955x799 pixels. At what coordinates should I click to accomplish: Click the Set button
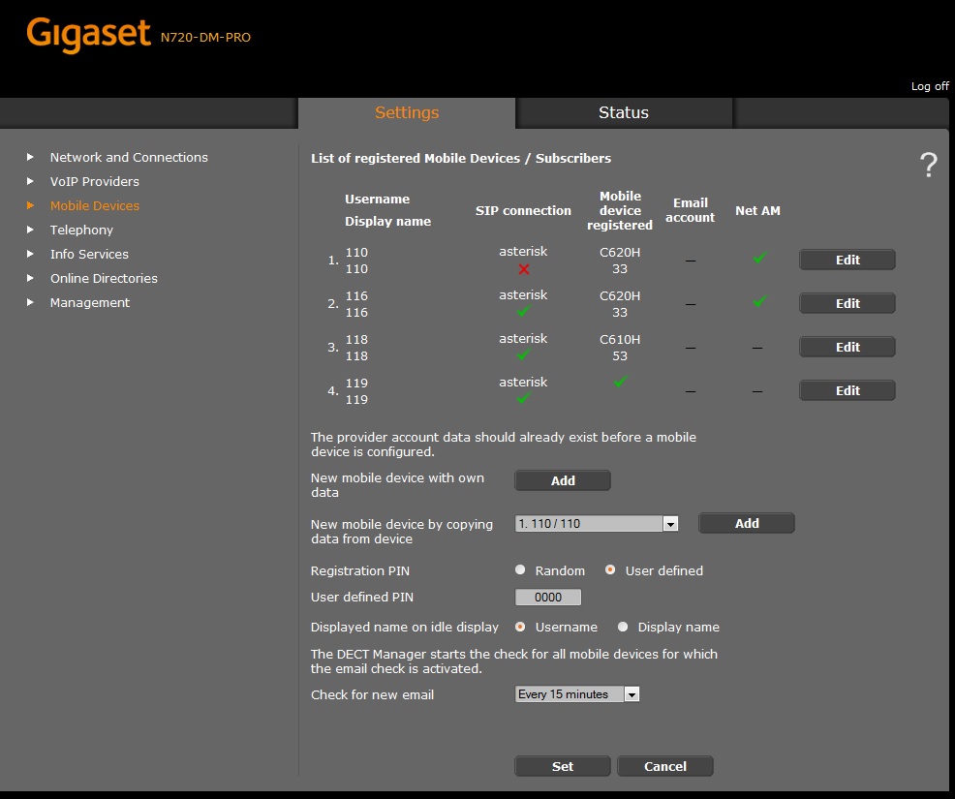coord(562,766)
